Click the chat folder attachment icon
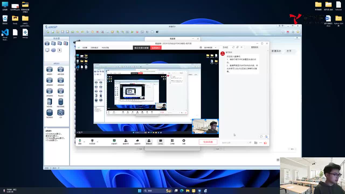Viewport: 345px width, 194px height. pos(256,143)
